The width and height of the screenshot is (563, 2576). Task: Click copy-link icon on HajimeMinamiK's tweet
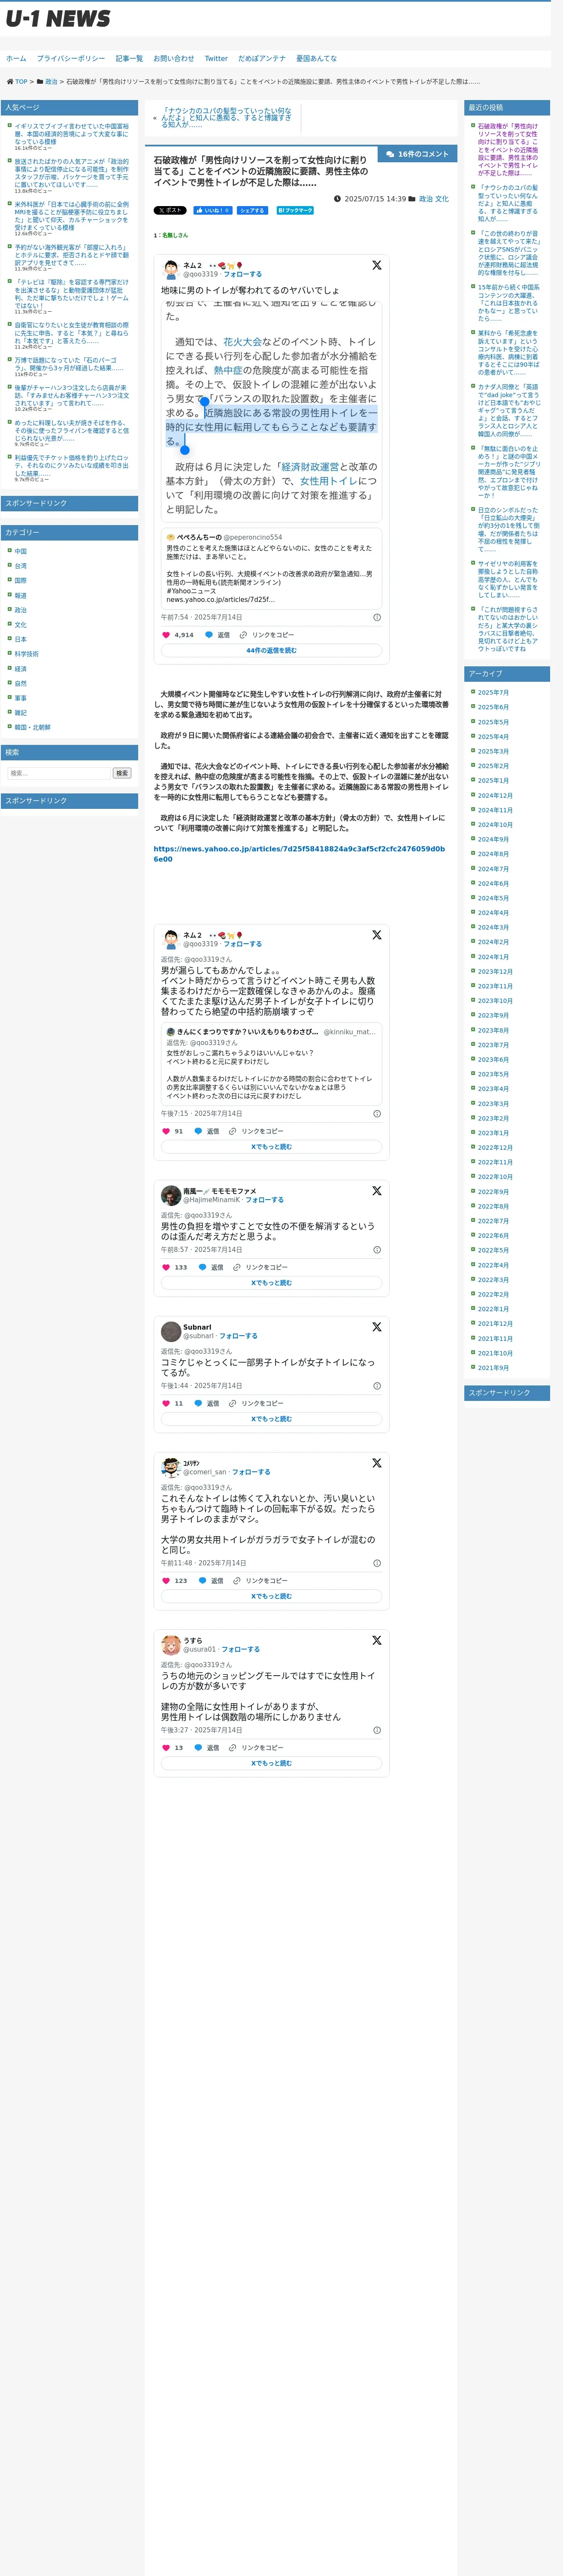237,1267
